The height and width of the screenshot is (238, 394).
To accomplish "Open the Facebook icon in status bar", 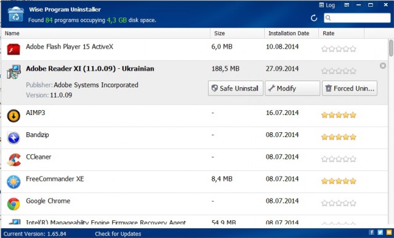I will coord(371,232).
